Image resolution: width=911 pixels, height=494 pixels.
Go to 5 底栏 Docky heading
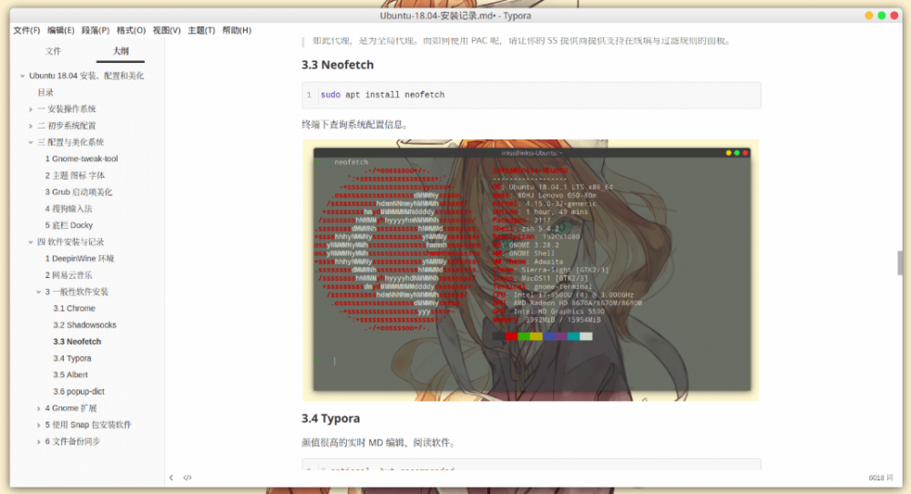tap(68, 225)
